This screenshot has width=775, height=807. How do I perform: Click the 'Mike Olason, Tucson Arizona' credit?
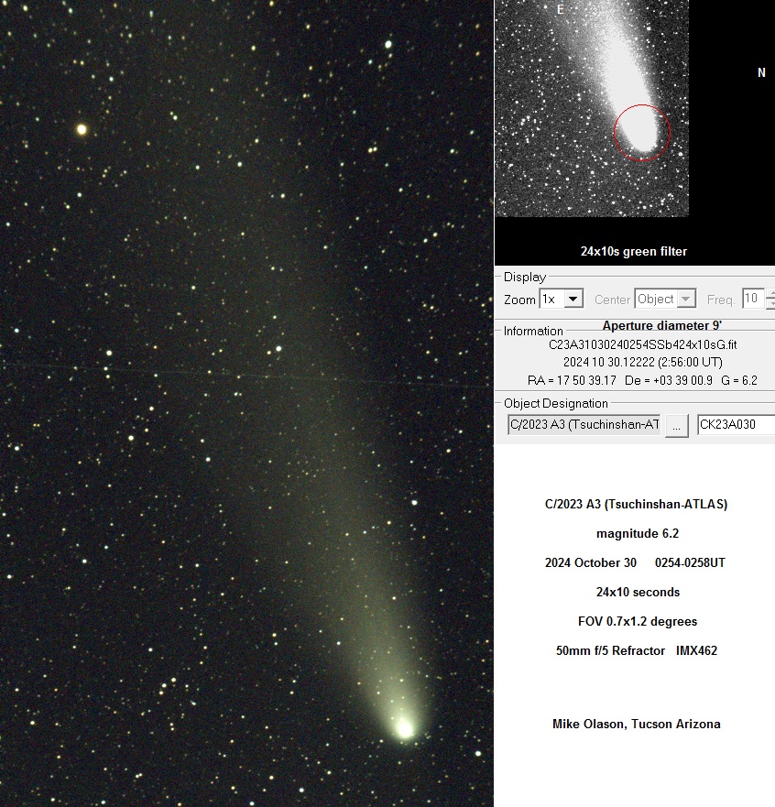coord(636,724)
